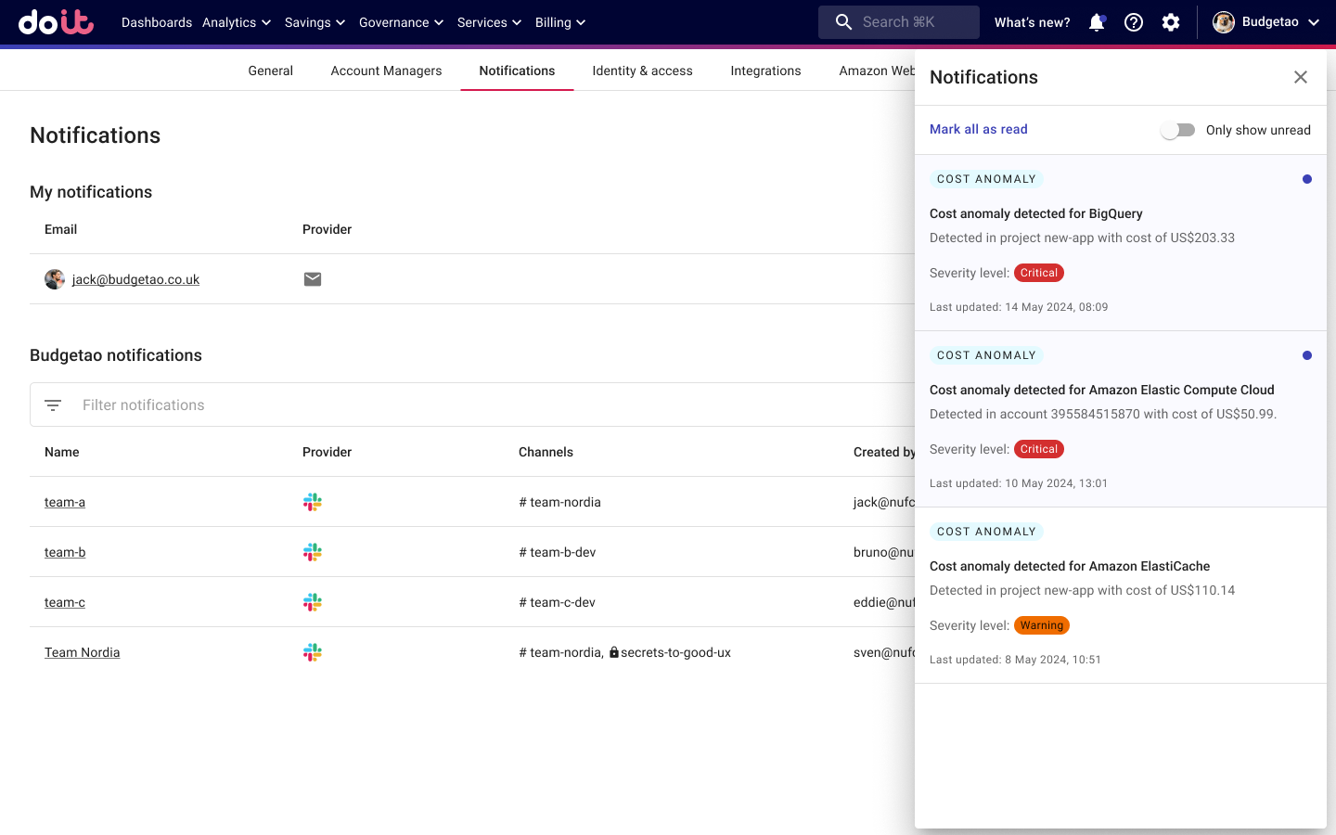Click Last updated: 10 May 2024, 13:01
Image resolution: width=1336 pixels, height=835 pixels.
(1019, 483)
